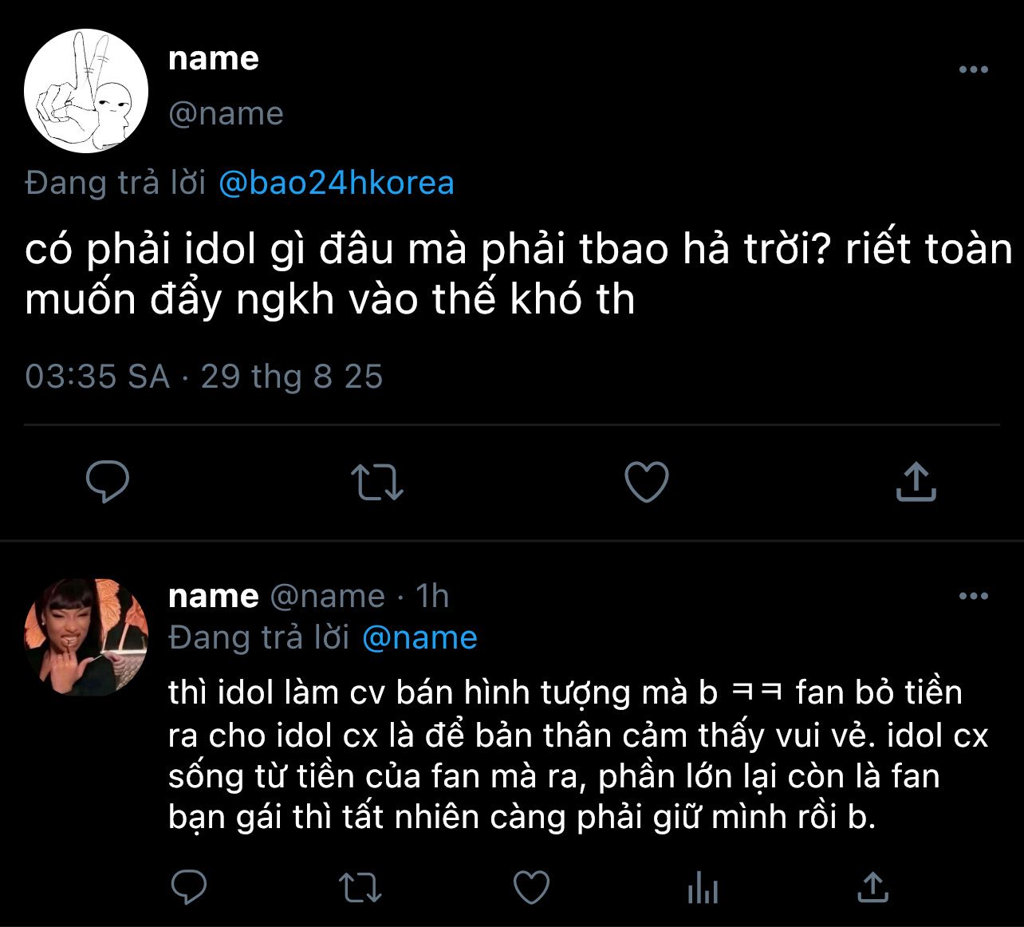Screen dimensions: 1024x927
Task: Open main author's bold display name
Action: point(214,59)
